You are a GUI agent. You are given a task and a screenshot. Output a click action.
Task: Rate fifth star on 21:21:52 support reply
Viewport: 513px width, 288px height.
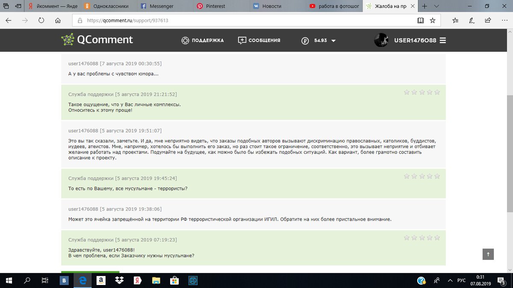point(437,92)
